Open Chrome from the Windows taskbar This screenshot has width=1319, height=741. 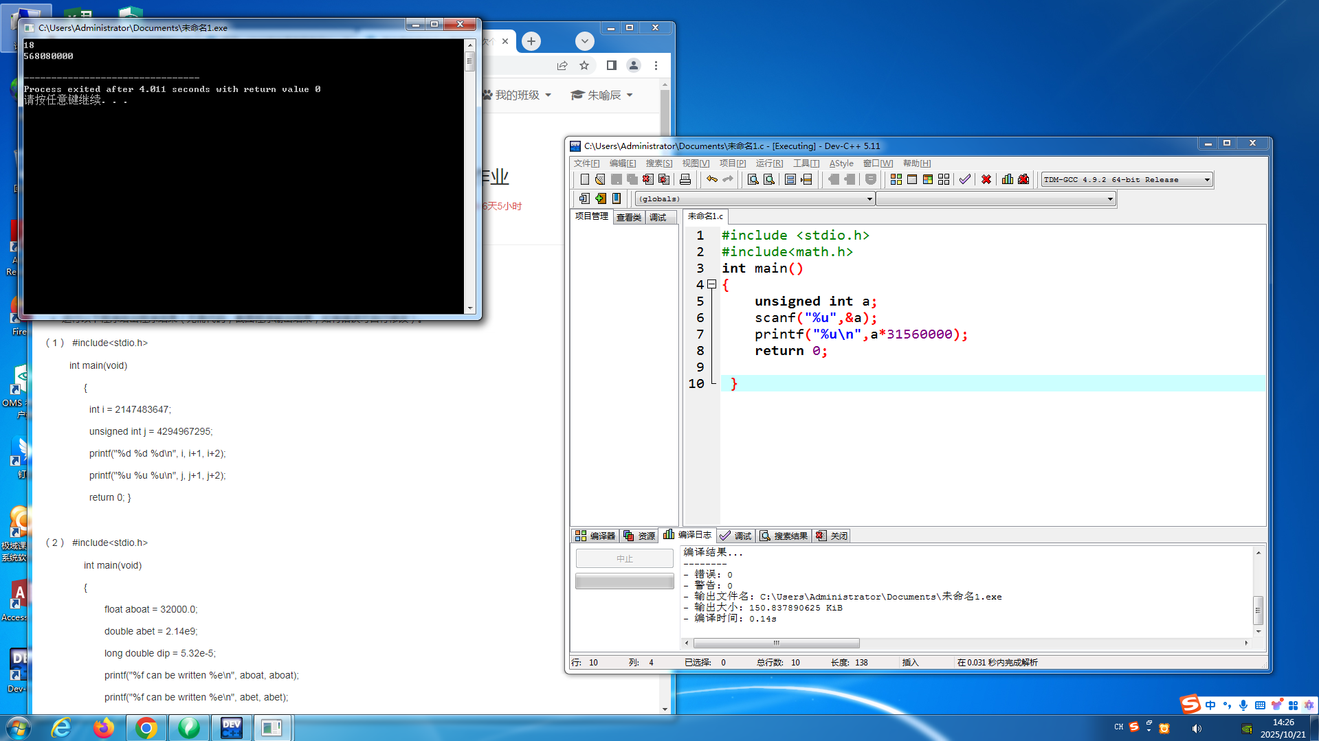click(146, 727)
